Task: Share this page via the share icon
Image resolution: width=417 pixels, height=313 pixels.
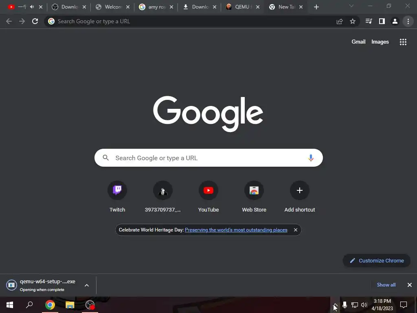Action: pos(340,21)
